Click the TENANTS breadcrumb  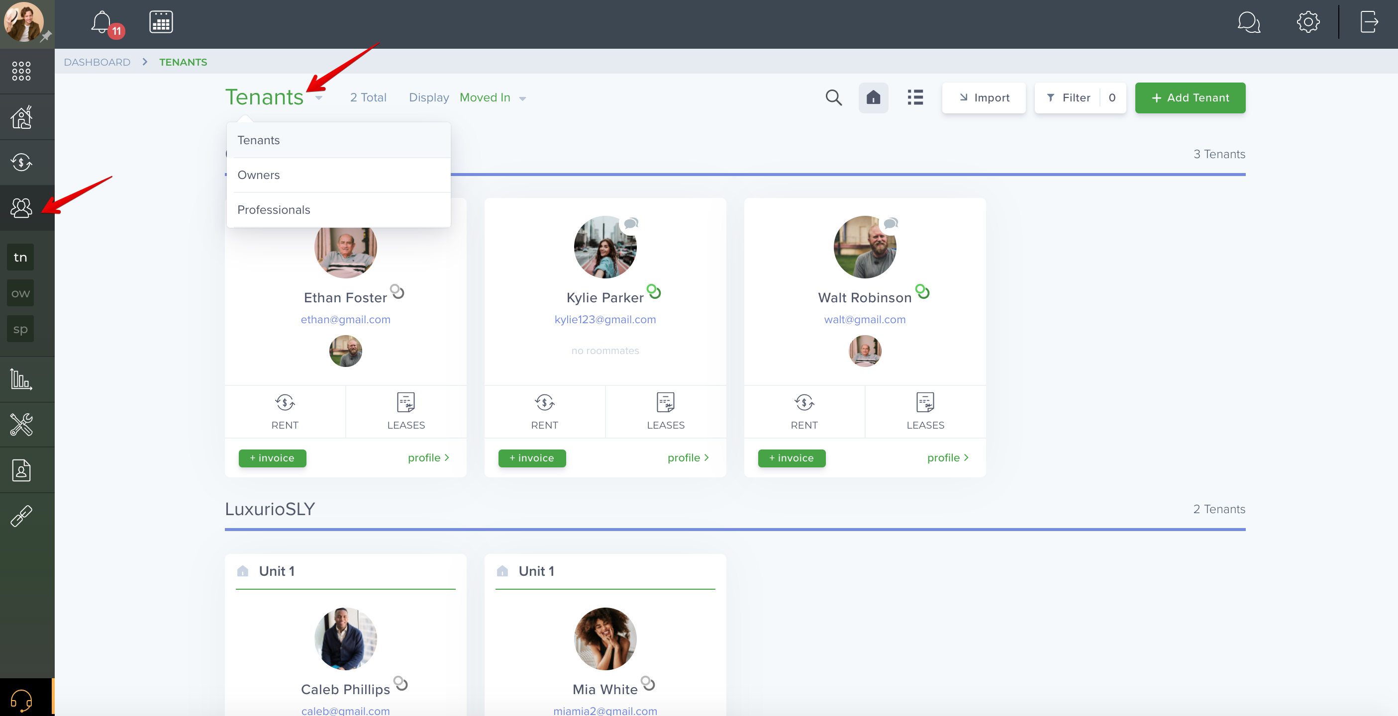[183, 62]
